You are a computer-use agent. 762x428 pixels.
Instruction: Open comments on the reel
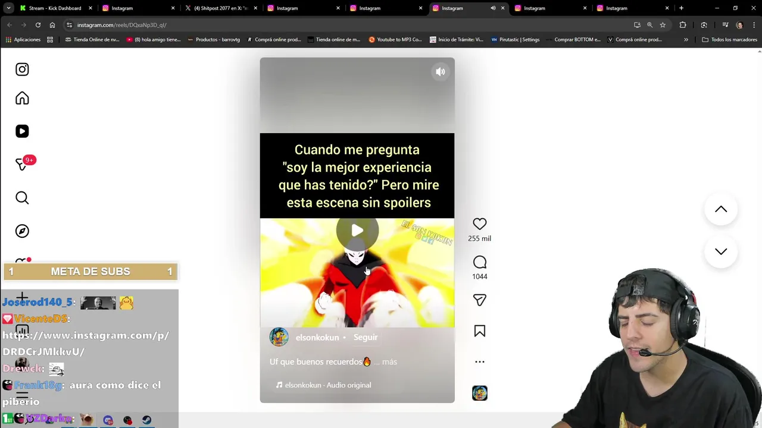coord(479,262)
